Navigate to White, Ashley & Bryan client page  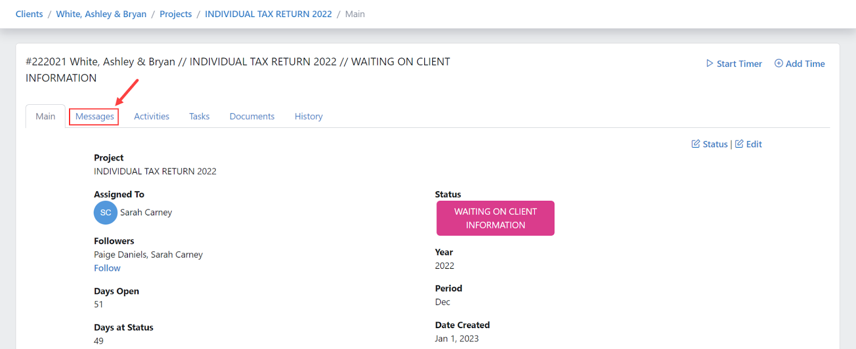click(101, 13)
